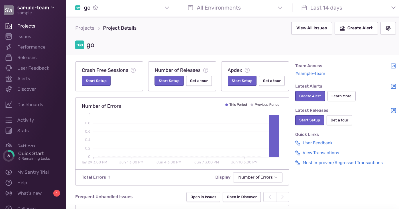This screenshot has width=399, height=209.
Task: Click the Create Alert button in header
Action: tap(356, 28)
